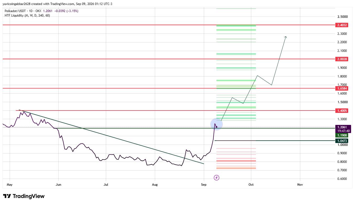355x204 pixels.
Task: Select the red 1.6584 price label
Action: [x=342, y=89]
